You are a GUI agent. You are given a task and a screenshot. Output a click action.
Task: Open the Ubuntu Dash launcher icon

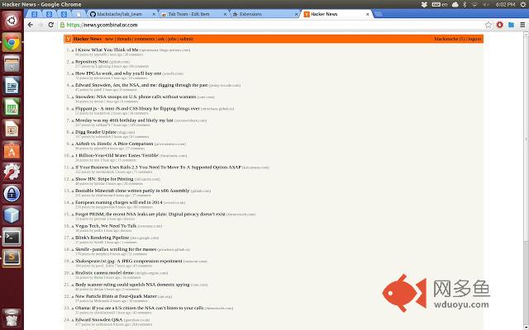point(12,21)
